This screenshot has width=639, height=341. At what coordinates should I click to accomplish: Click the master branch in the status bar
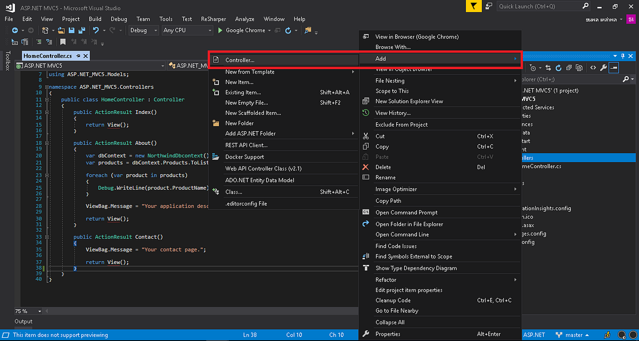pos(574,335)
